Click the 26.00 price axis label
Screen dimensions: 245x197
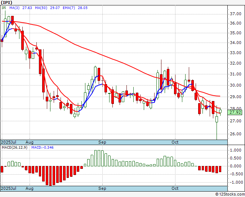(x=236, y=134)
